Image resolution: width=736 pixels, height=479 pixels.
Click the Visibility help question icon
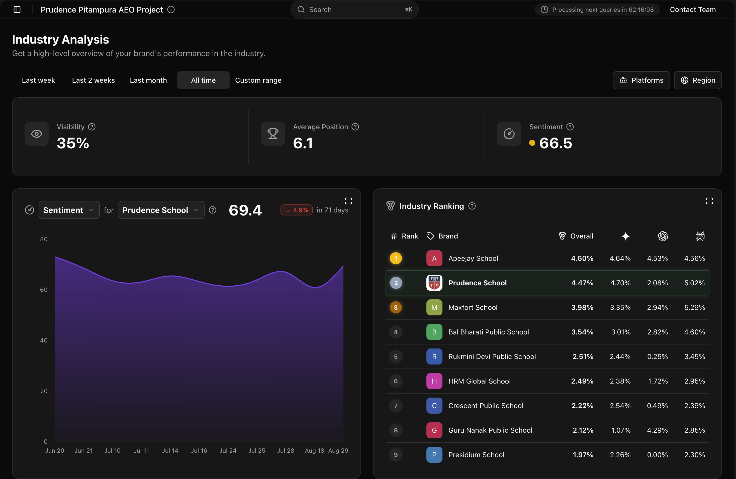pyautogui.click(x=92, y=127)
